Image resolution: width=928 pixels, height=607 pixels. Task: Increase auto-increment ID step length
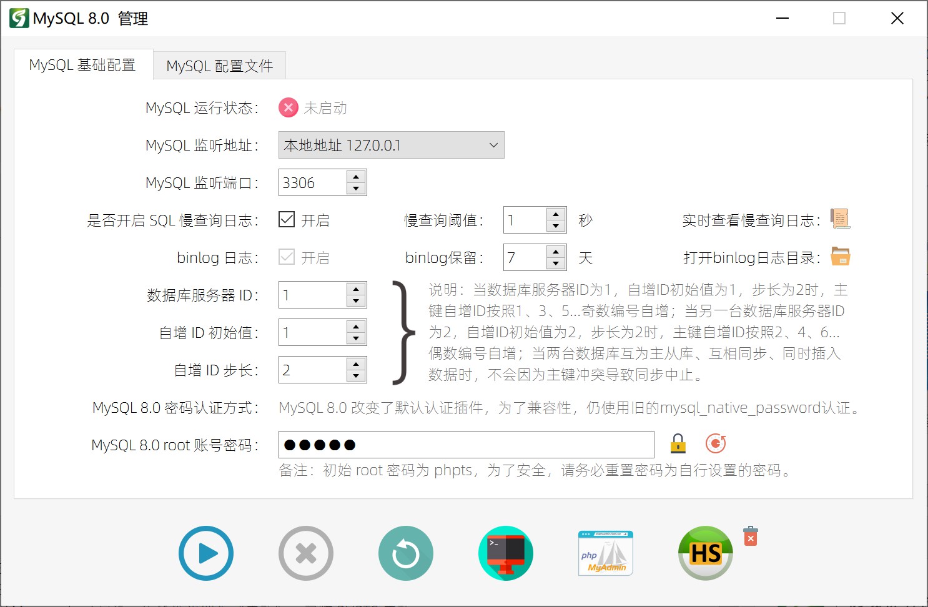click(x=356, y=364)
